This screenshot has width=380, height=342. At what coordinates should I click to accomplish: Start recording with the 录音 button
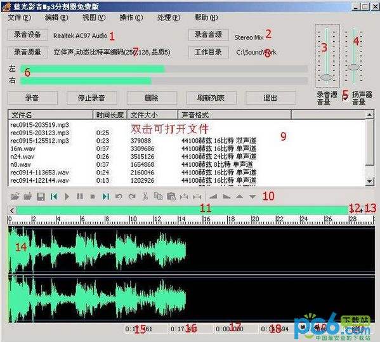tap(32, 98)
